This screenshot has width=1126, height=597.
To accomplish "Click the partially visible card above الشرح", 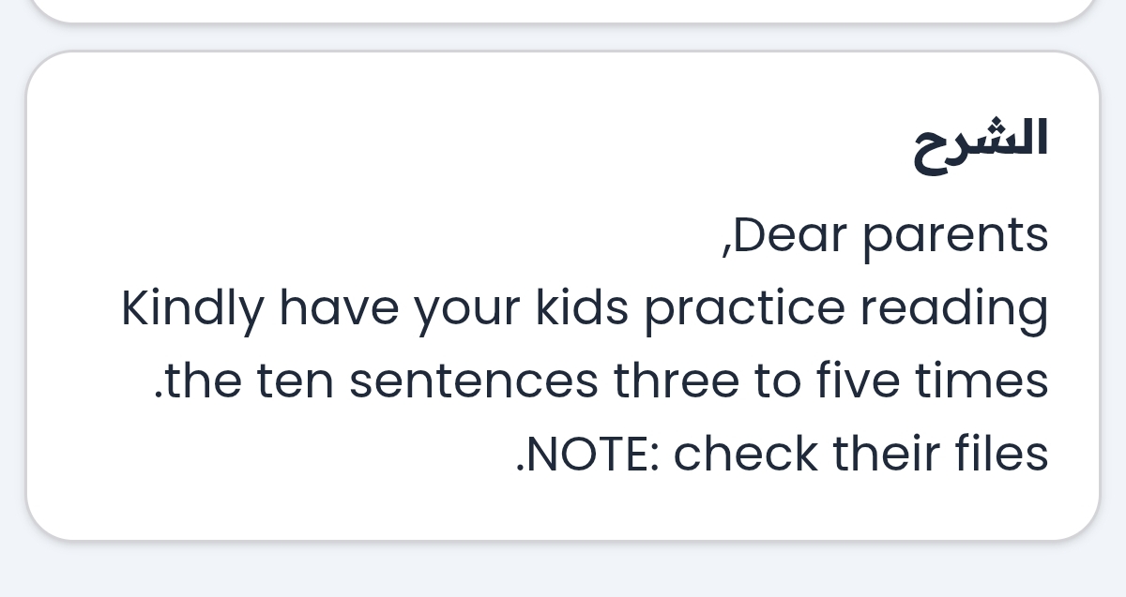I will point(563,9).
